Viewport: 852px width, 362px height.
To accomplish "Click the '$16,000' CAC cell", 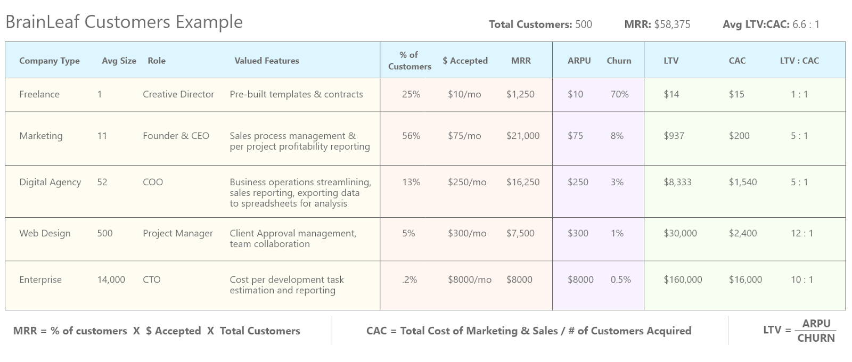I will (x=745, y=279).
